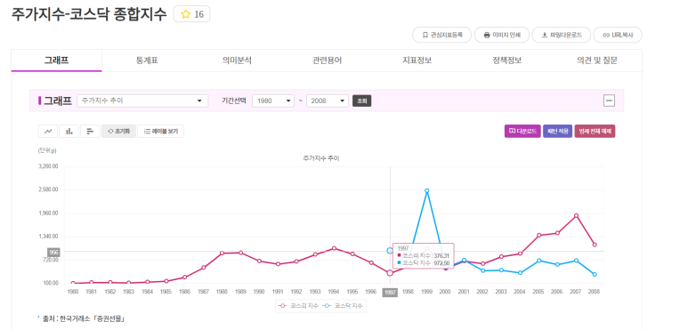688x330 pixels.
Task: Open the 의미분석 tab
Action: (x=237, y=60)
